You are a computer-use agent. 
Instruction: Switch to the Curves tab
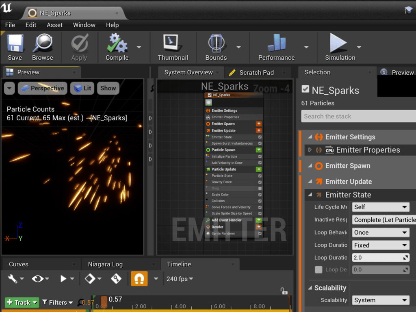pos(19,264)
